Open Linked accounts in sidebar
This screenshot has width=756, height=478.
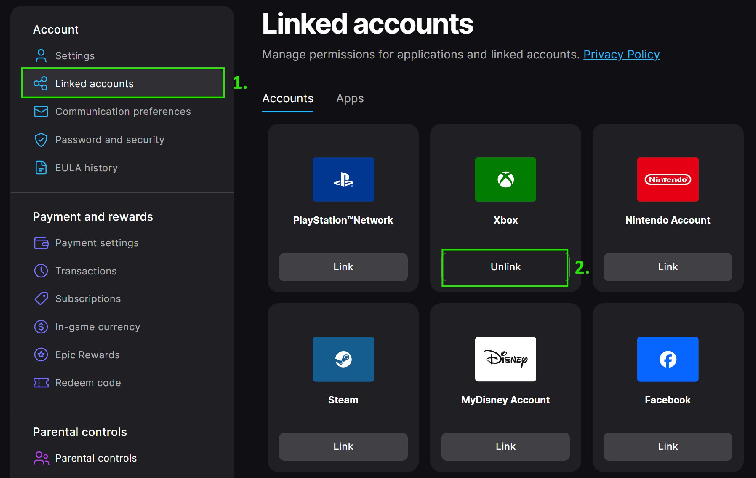[94, 84]
